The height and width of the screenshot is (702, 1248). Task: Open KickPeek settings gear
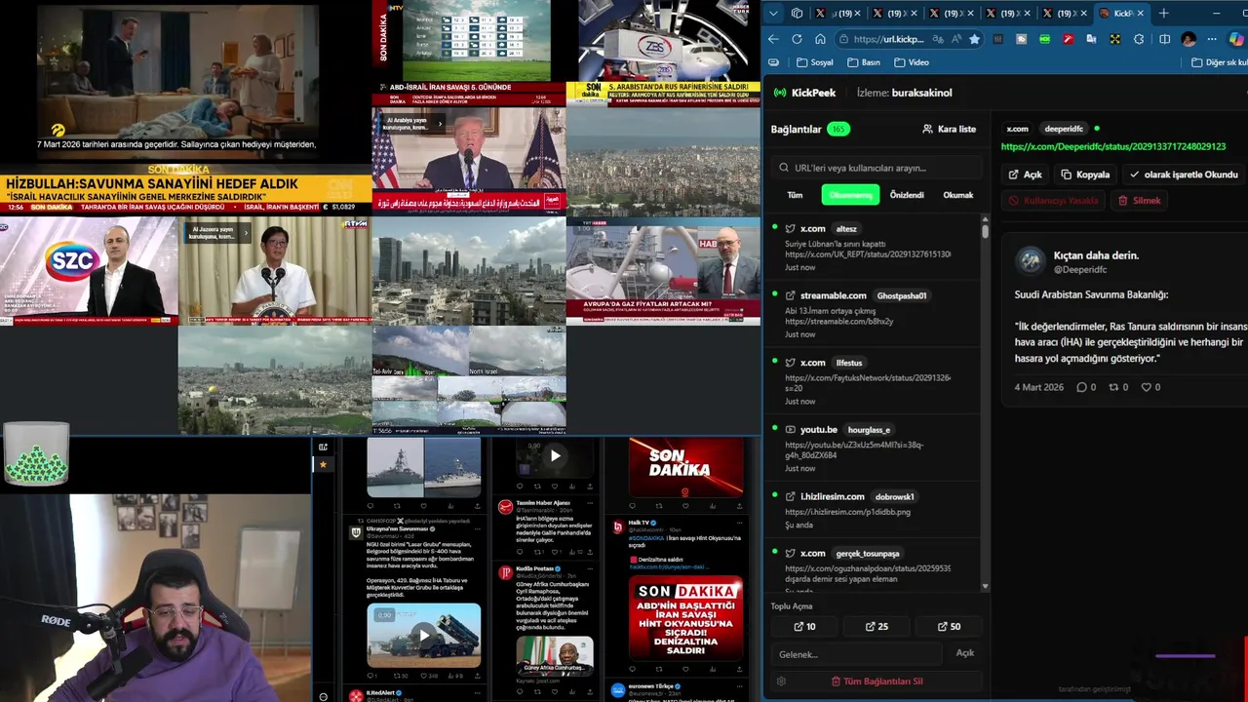coord(781,682)
